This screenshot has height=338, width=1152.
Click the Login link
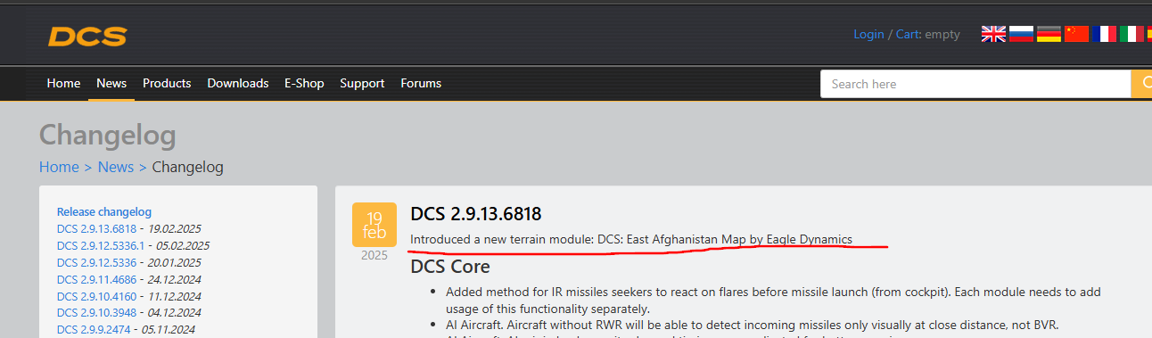[868, 34]
